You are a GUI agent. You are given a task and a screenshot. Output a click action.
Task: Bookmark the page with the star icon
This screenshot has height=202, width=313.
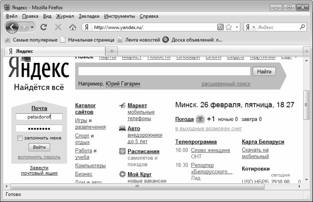point(228,28)
